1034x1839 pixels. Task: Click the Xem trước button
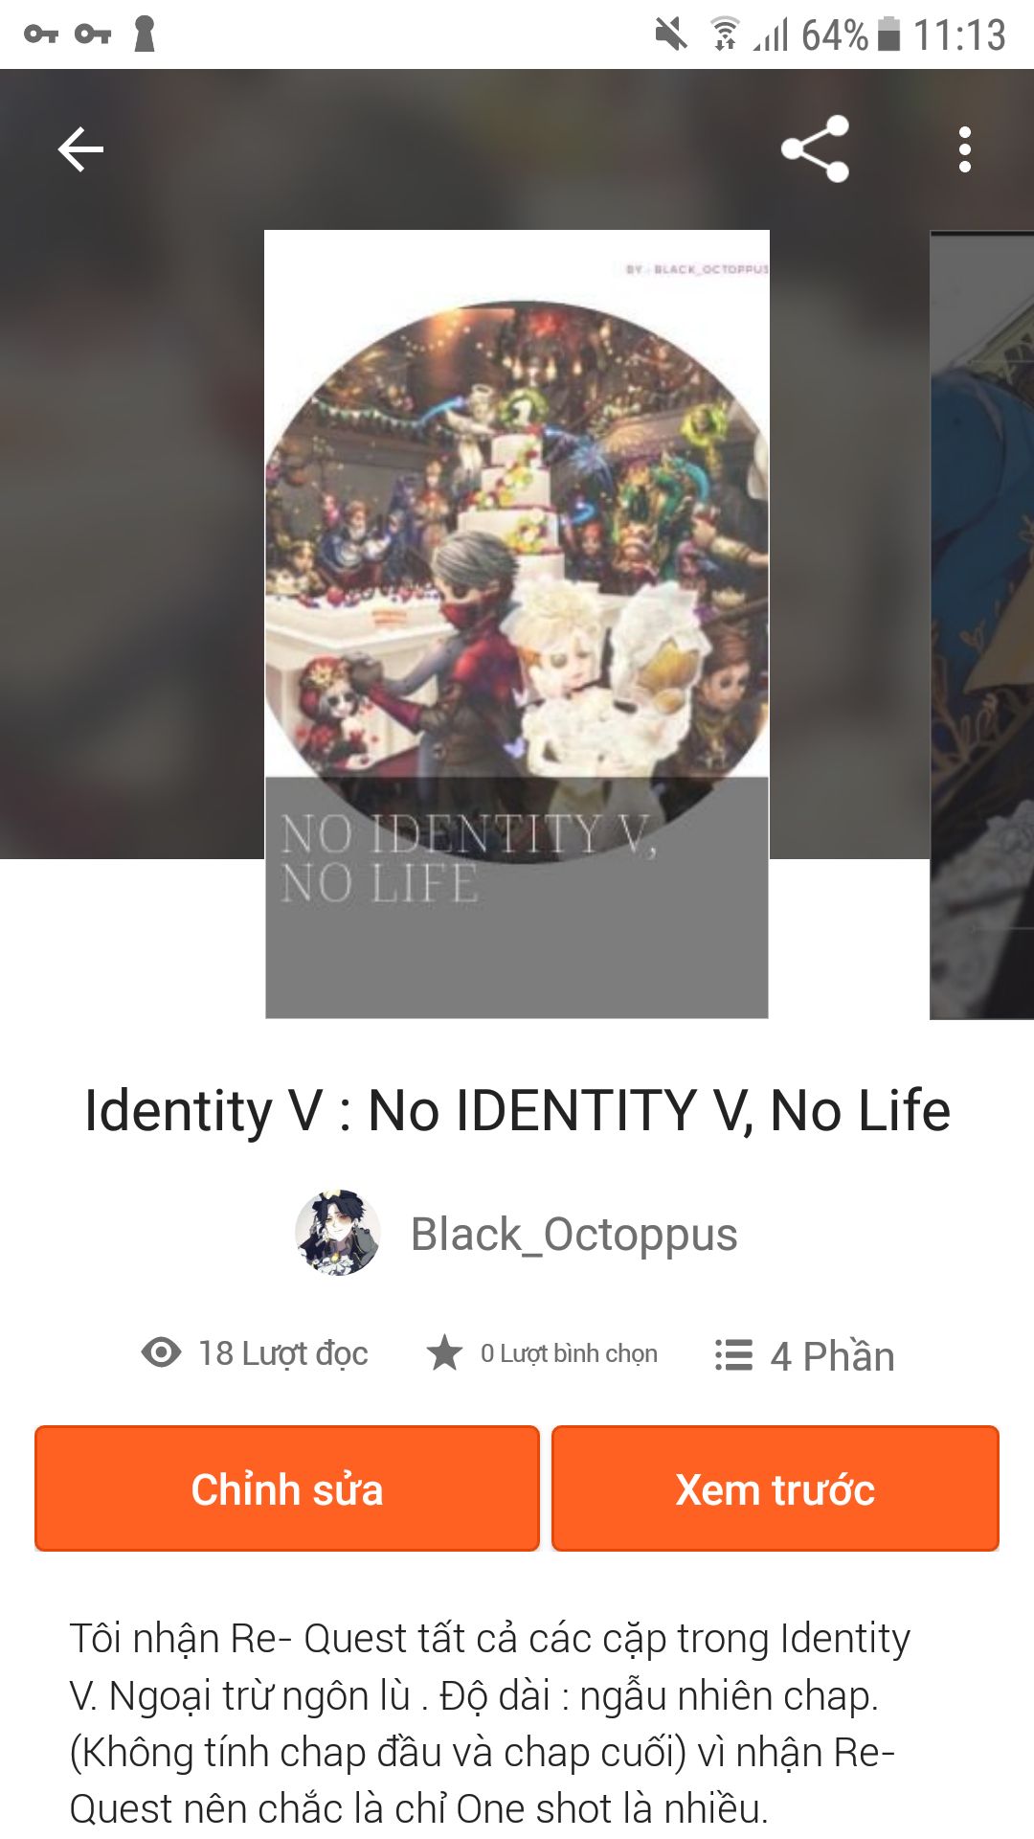(775, 1488)
